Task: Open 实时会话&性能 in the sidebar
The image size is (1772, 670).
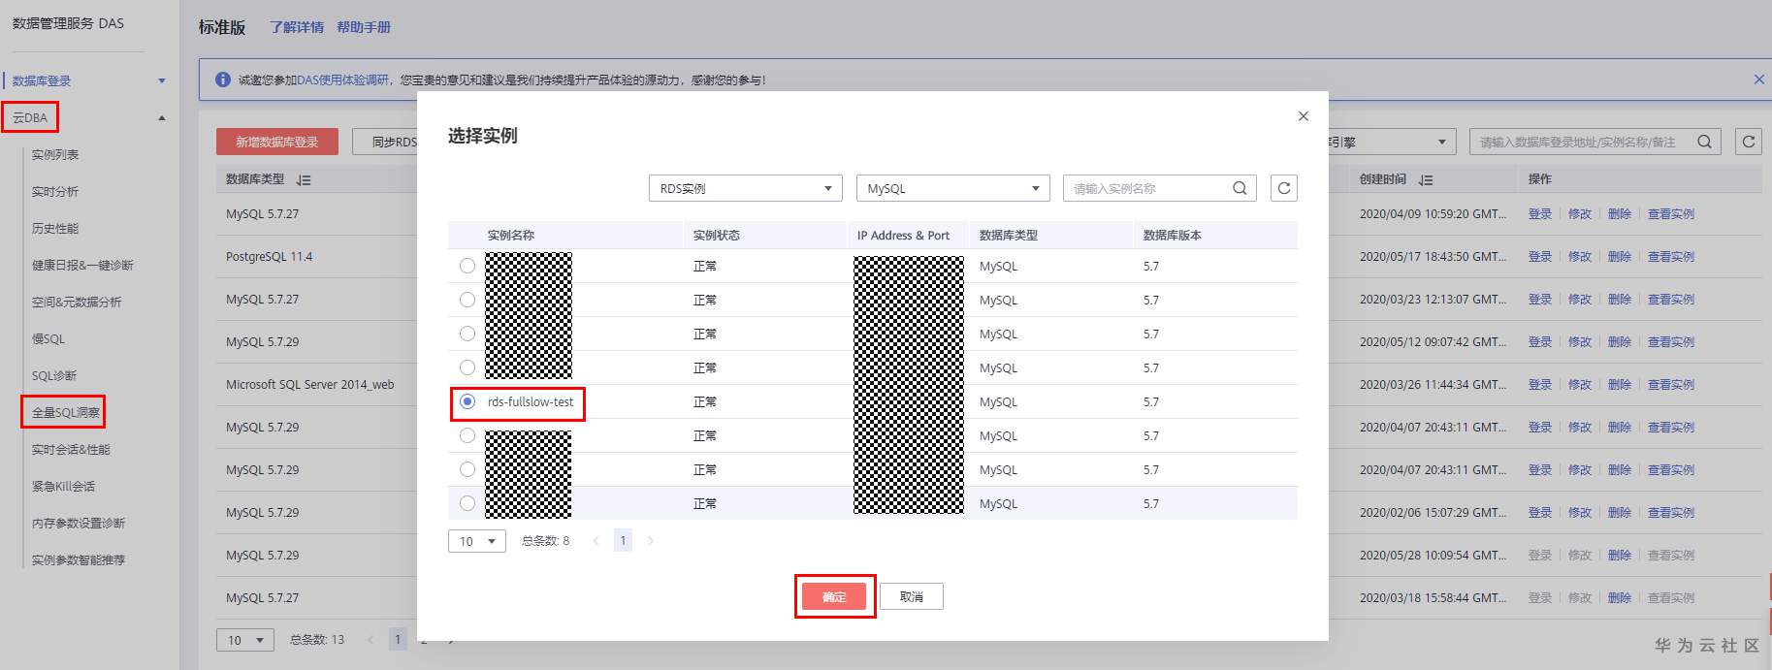Action: (71, 450)
